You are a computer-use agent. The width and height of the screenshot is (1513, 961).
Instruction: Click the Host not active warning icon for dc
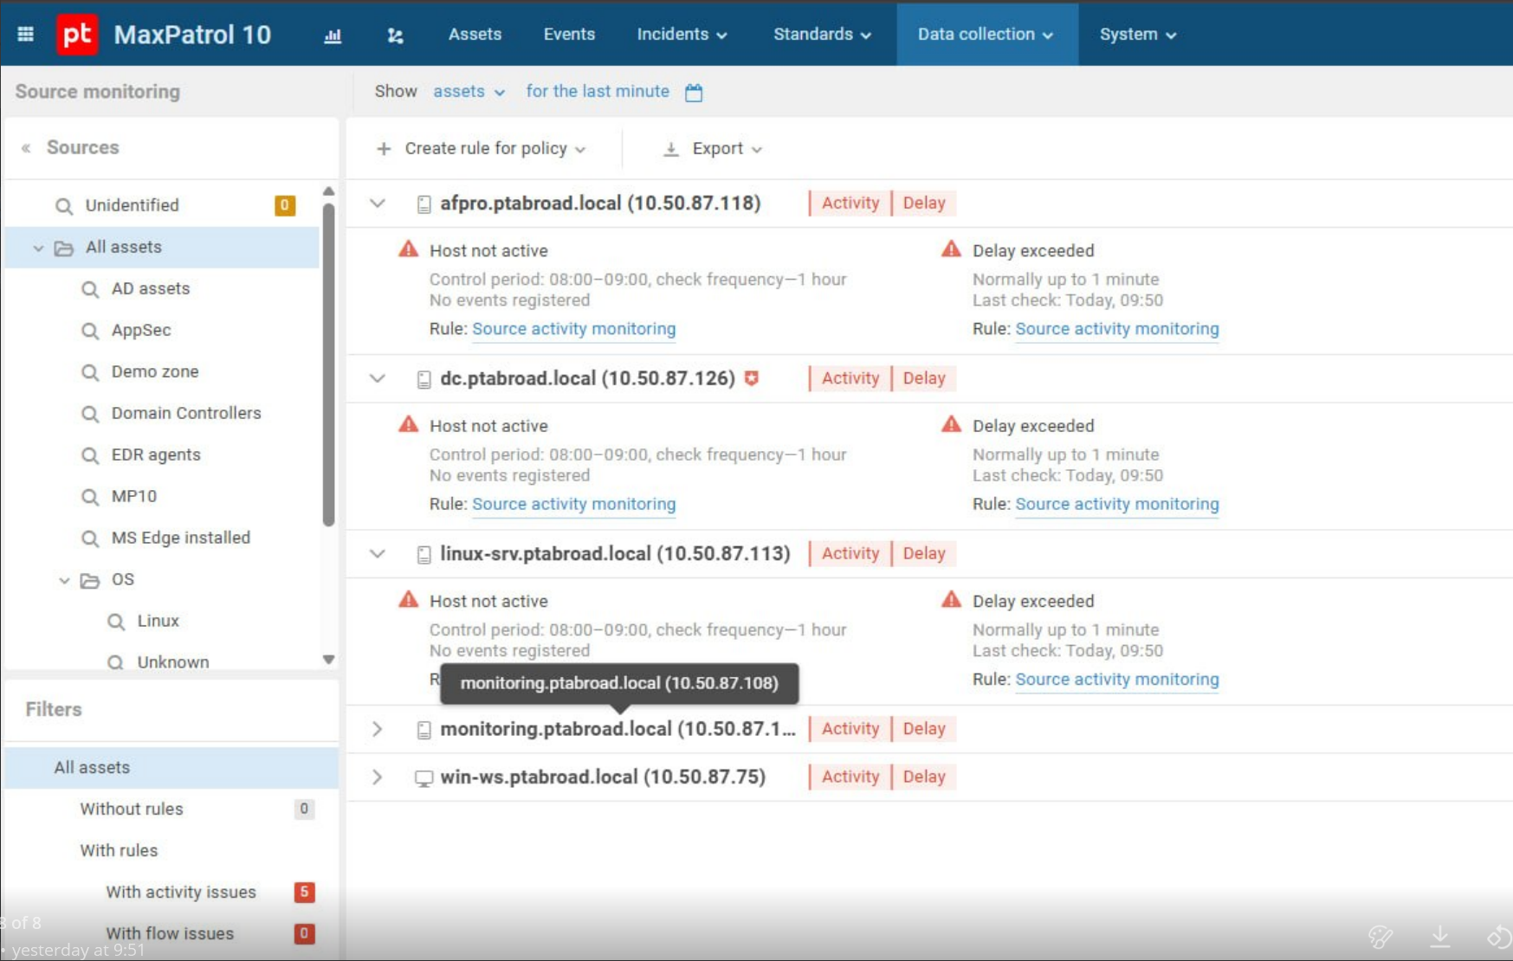(x=408, y=424)
